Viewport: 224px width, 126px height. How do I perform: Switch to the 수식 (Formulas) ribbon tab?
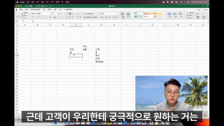click(x=44, y=9)
